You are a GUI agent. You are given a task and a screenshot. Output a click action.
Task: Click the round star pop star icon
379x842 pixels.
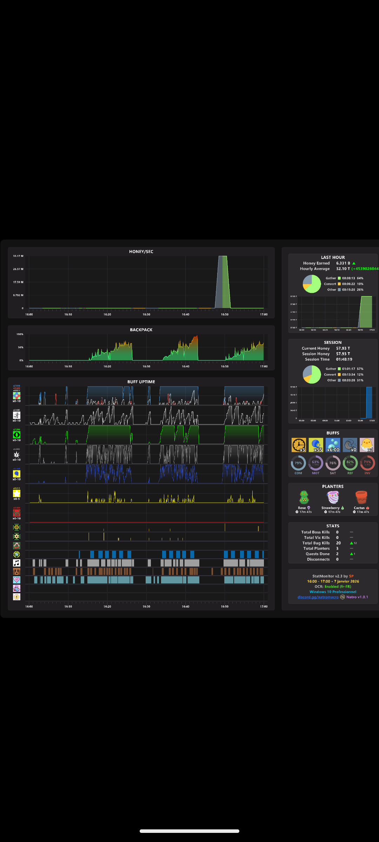[x=16, y=554]
